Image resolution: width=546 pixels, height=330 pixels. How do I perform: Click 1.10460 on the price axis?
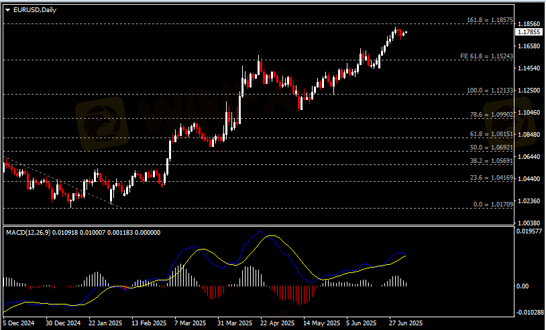(529, 113)
